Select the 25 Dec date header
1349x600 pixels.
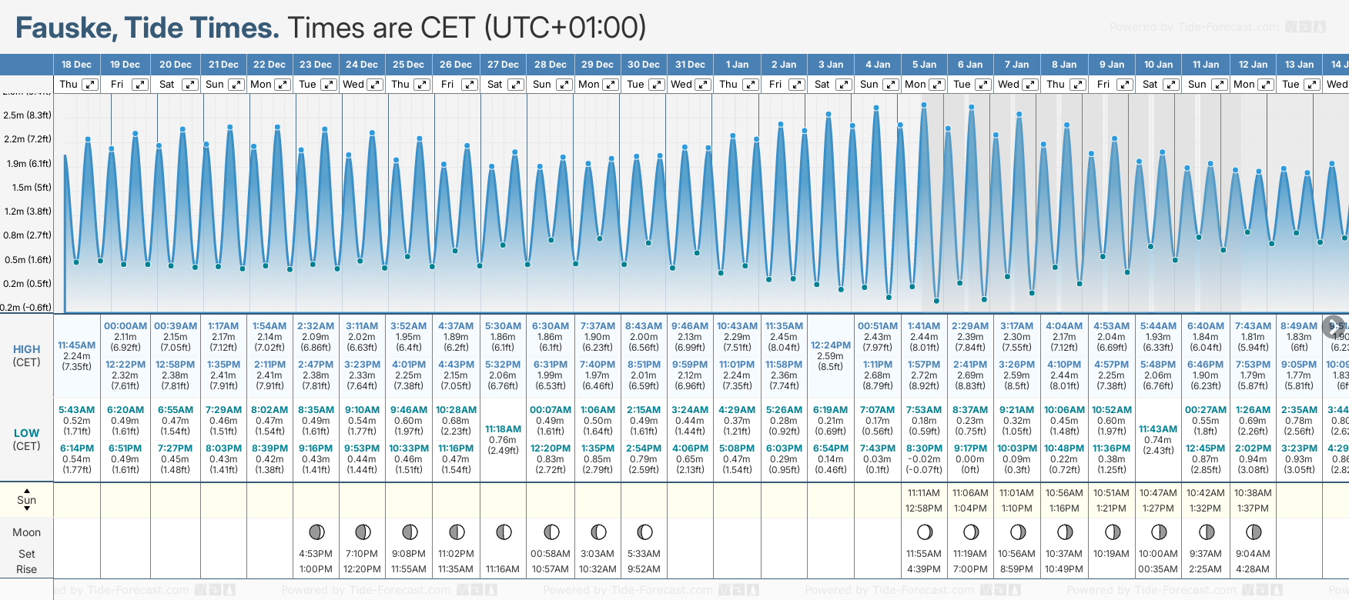(408, 65)
